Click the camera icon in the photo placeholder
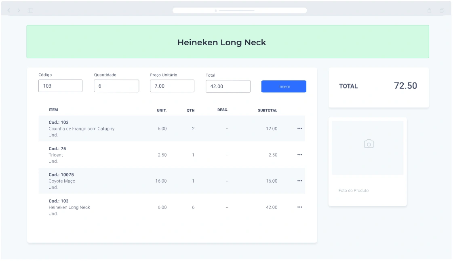The height and width of the screenshot is (261, 453). tap(369, 144)
